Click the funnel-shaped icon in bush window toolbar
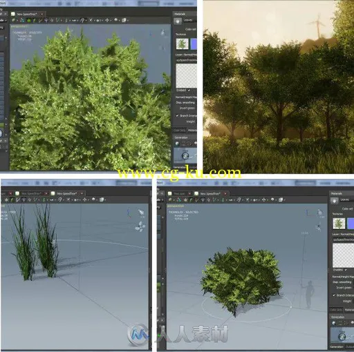Screen dimensions: 354x352 pos(203,200)
